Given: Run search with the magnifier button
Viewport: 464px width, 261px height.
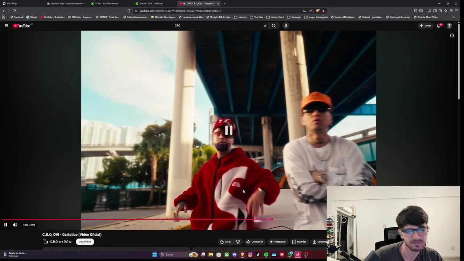Looking at the screenshot, I should (x=274, y=26).
